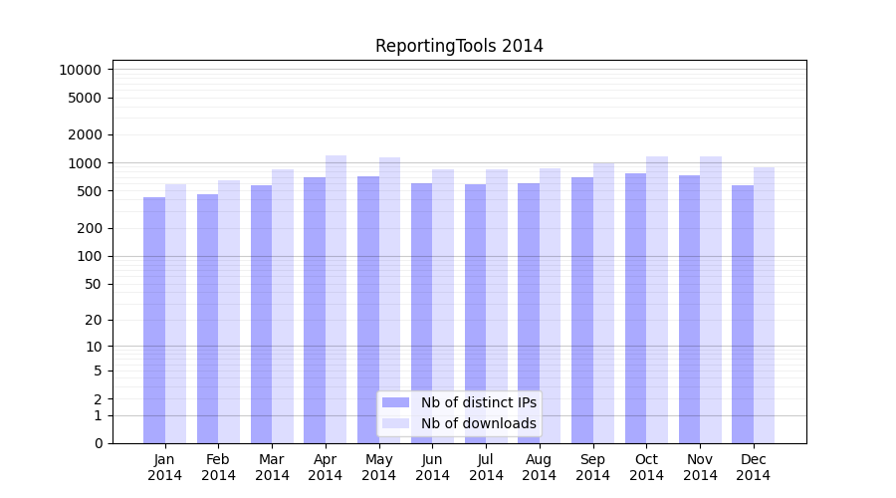This screenshot has width=896, height=498.
Task: Select the Oct 2014 downloads bar
Action: (657, 299)
